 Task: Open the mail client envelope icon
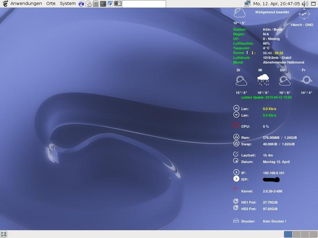coord(88,4)
